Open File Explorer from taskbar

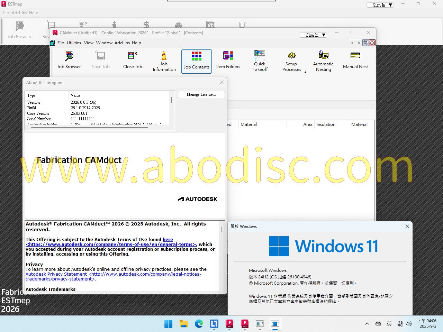(183, 324)
